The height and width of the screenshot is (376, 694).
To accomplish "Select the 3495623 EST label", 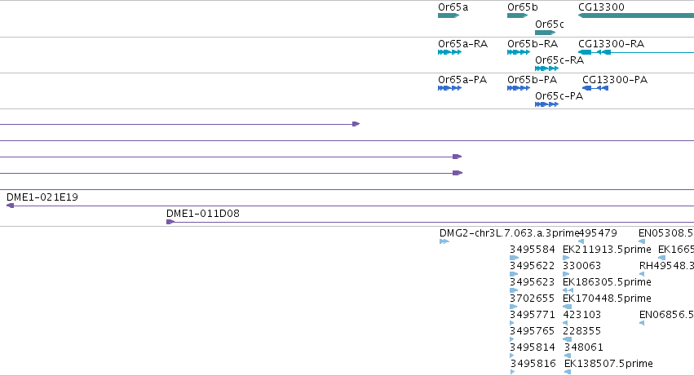I will [x=532, y=282].
